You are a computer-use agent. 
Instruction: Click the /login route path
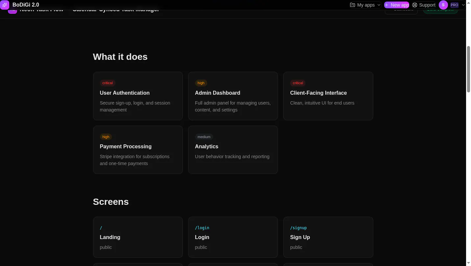[x=202, y=228]
